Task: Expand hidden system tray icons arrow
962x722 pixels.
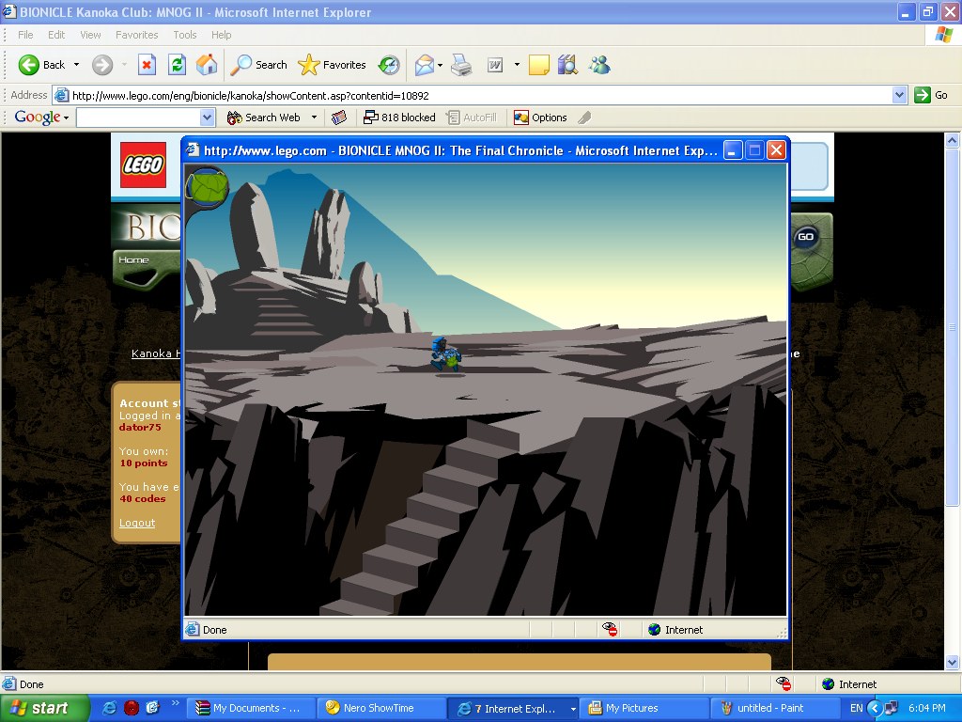Action: click(x=875, y=708)
